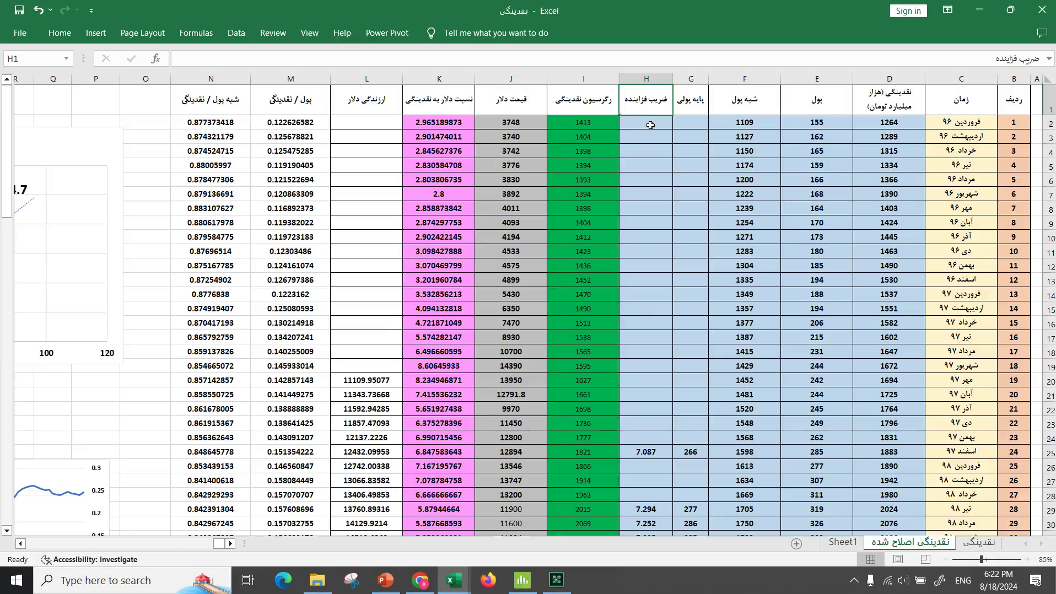This screenshot has width=1056, height=594.
Task: Switch to the Home ribbon tab
Action: [x=60, y=33]
